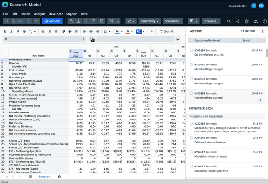Refresh the Versions list
The width and height of the screenshot is (268, 184).
coord(248,31)
